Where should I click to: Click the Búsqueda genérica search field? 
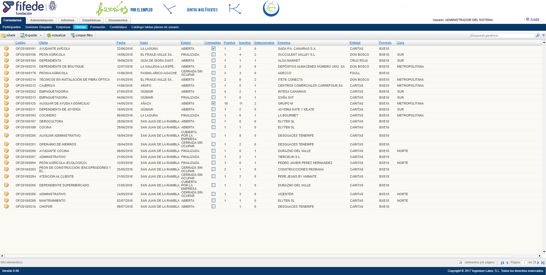point(502,36)
